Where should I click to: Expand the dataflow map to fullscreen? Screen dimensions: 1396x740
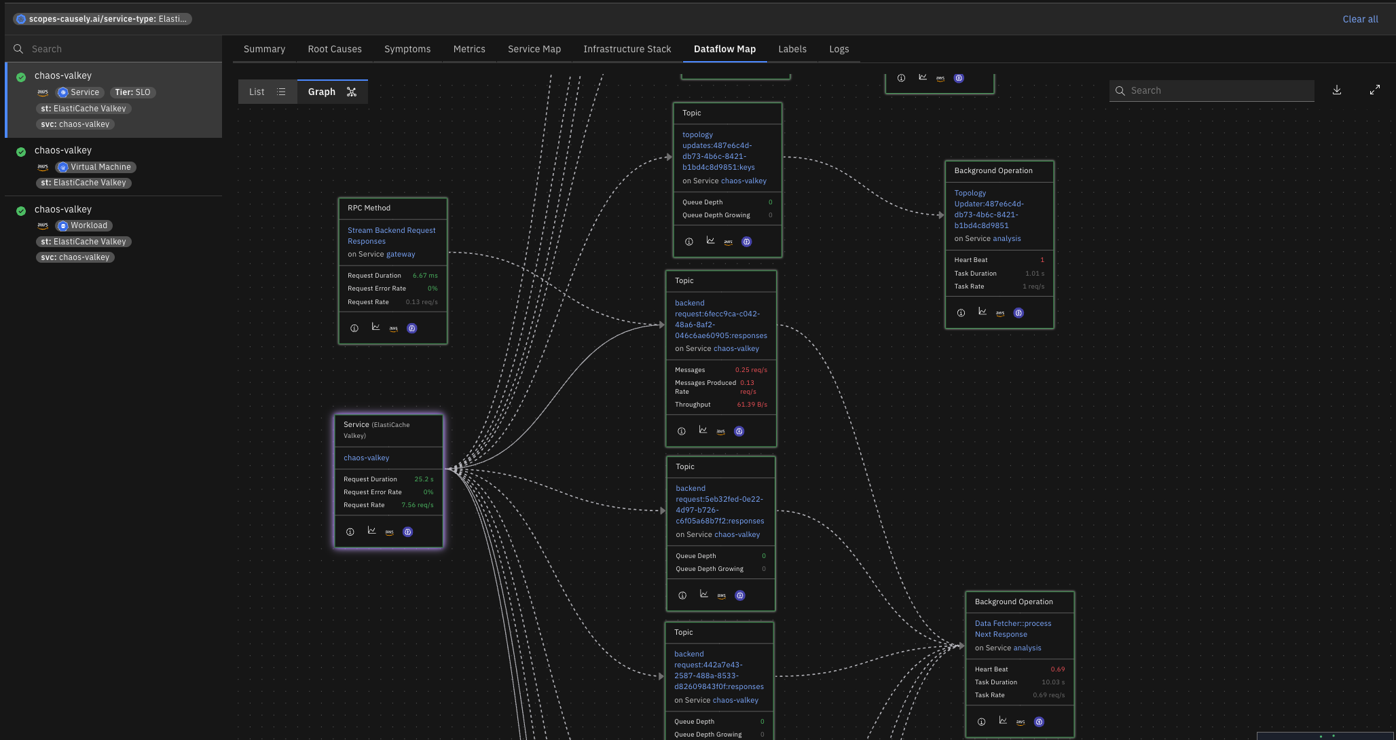[x=1375, y=90]
